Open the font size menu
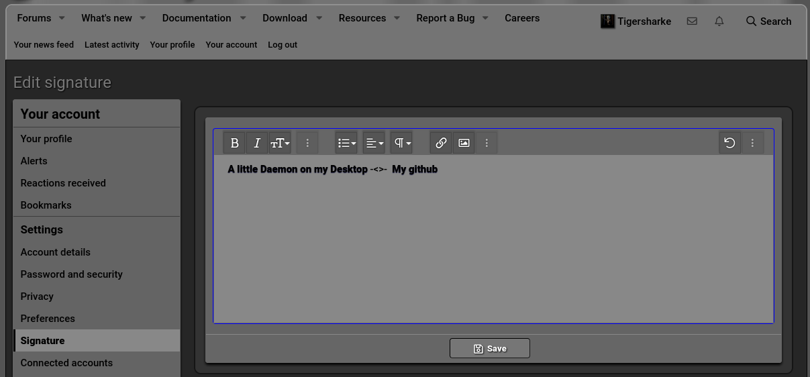Image resolution: width=810 pixels, height=377 pixels. [x=280, y=143]
